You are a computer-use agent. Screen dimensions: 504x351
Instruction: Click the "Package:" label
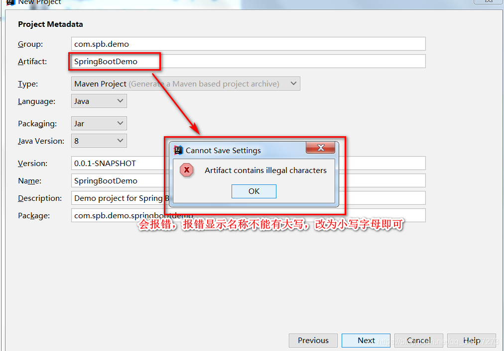click(34, 216)
